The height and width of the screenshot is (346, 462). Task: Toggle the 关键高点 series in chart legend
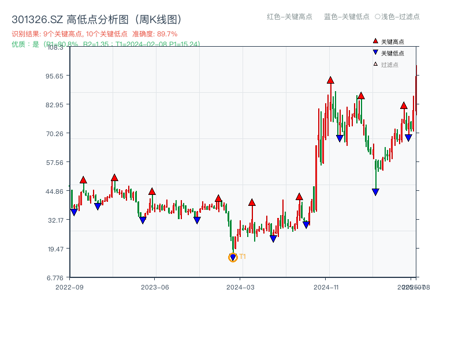tap(388, 42)
